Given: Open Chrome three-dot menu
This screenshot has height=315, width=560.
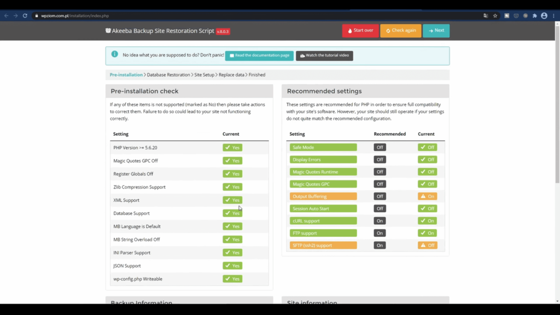Looking at the screenshot, I should [x=553, y=16].
